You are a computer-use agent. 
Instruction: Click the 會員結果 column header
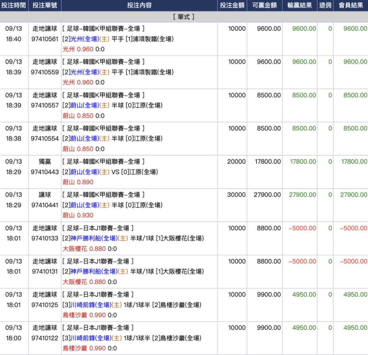pyautogui.click(x=351, y=5)
